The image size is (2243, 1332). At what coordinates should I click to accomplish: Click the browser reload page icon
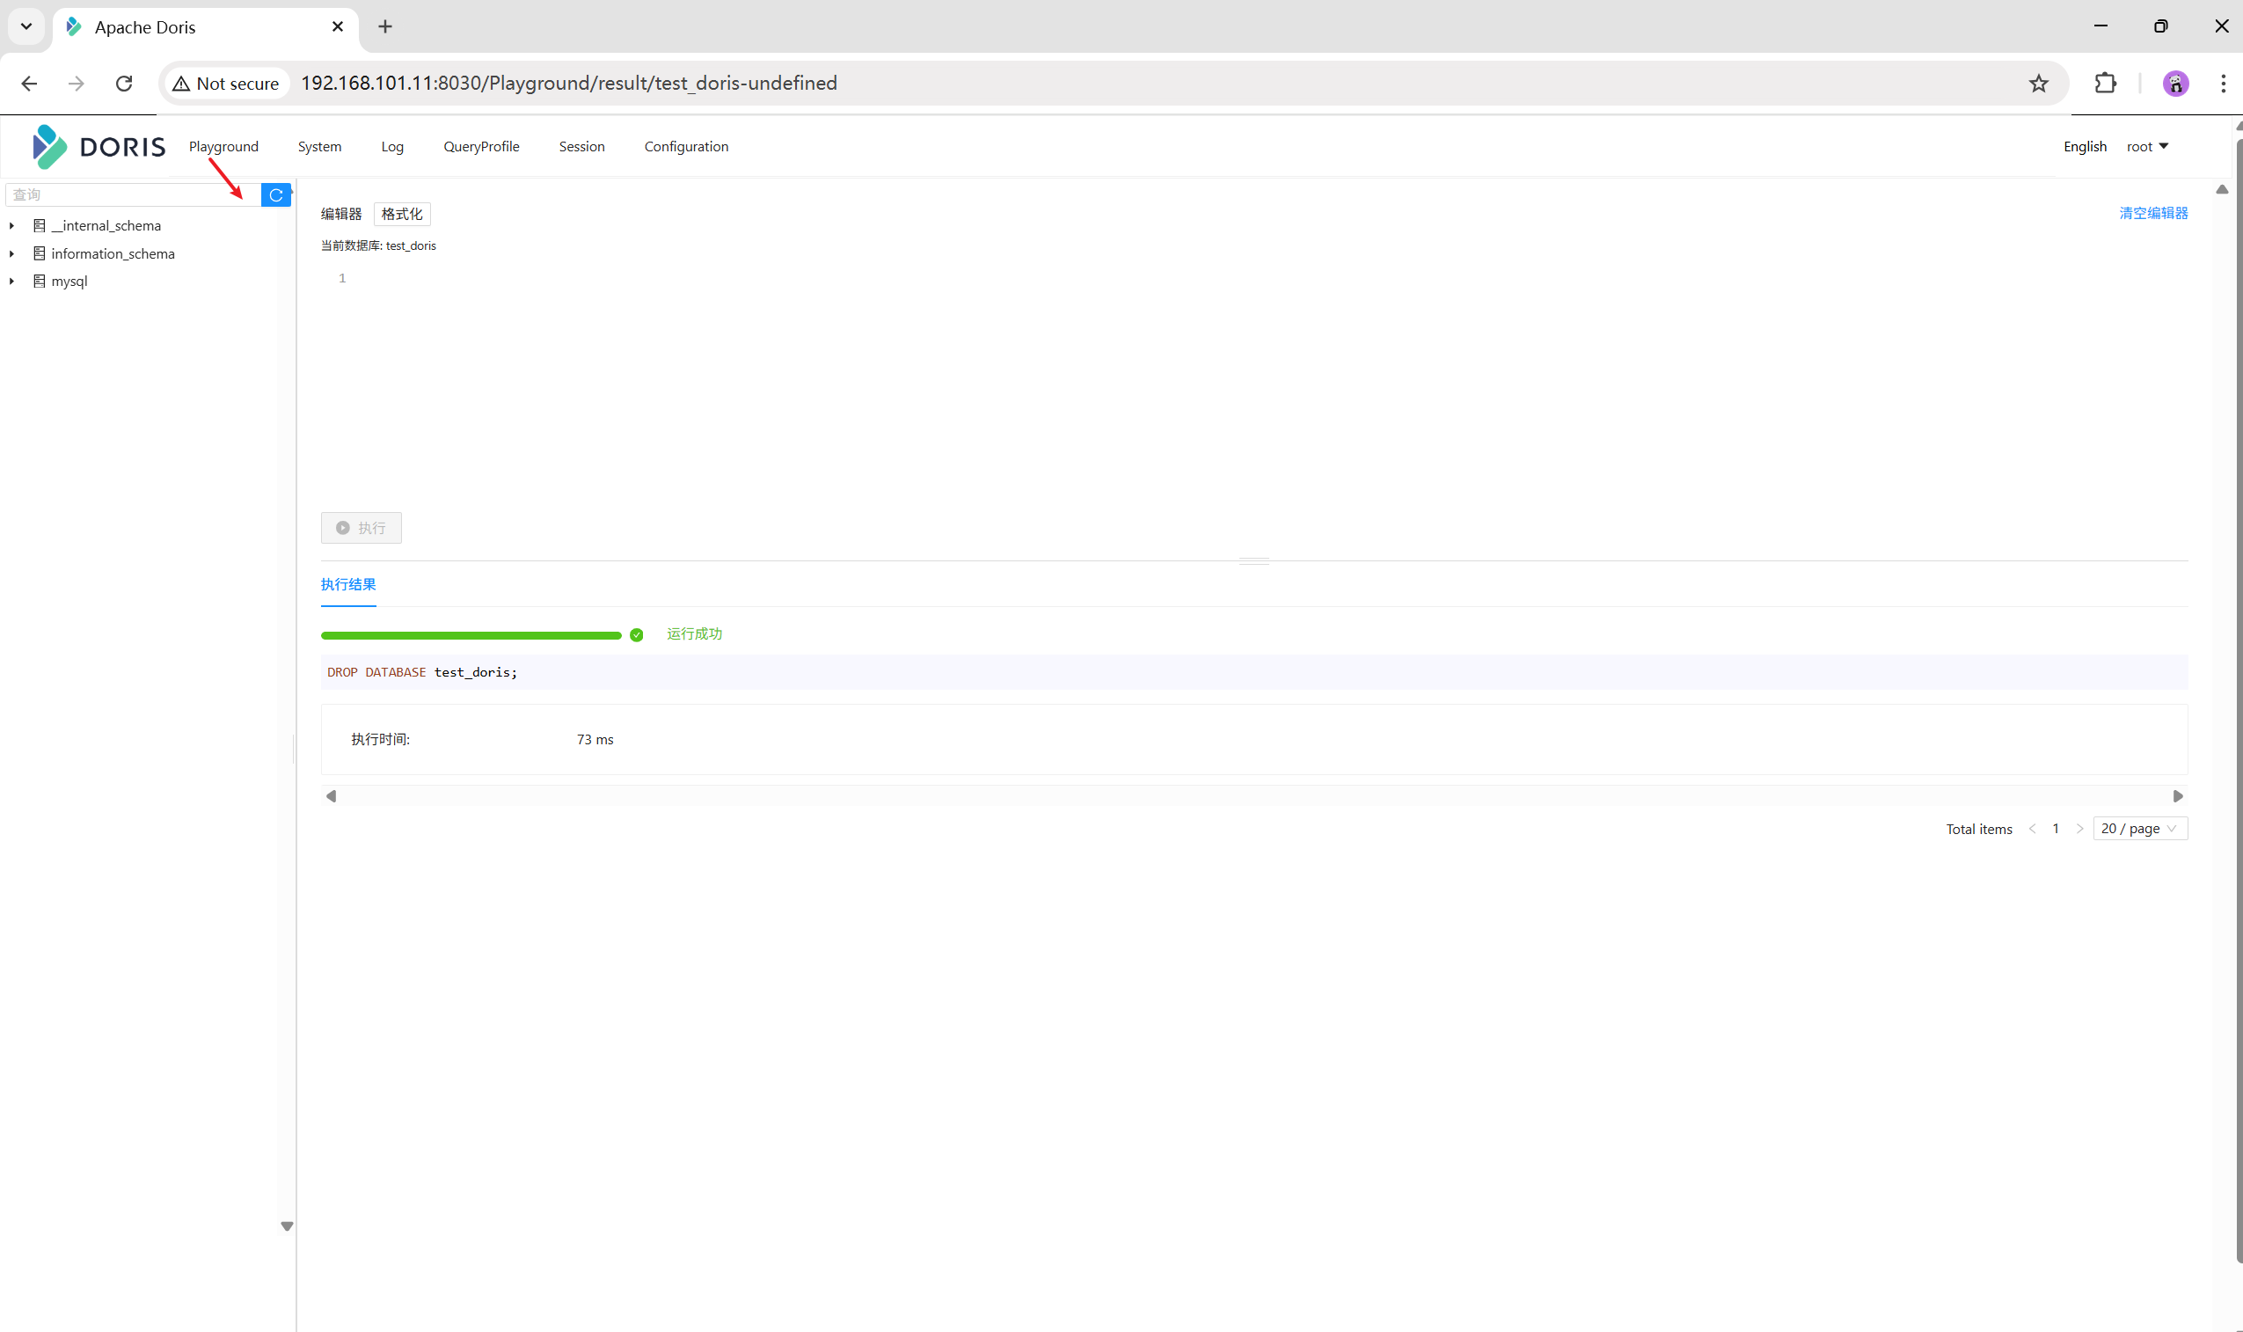click(x=124, y=84)
